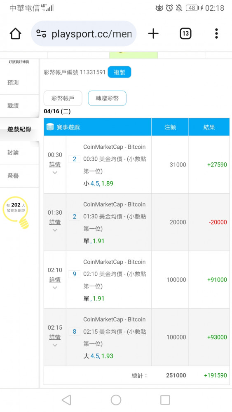Click the blue 複製 button
The width and height of the screenshot is (232, 412).
tap(119, 72)
